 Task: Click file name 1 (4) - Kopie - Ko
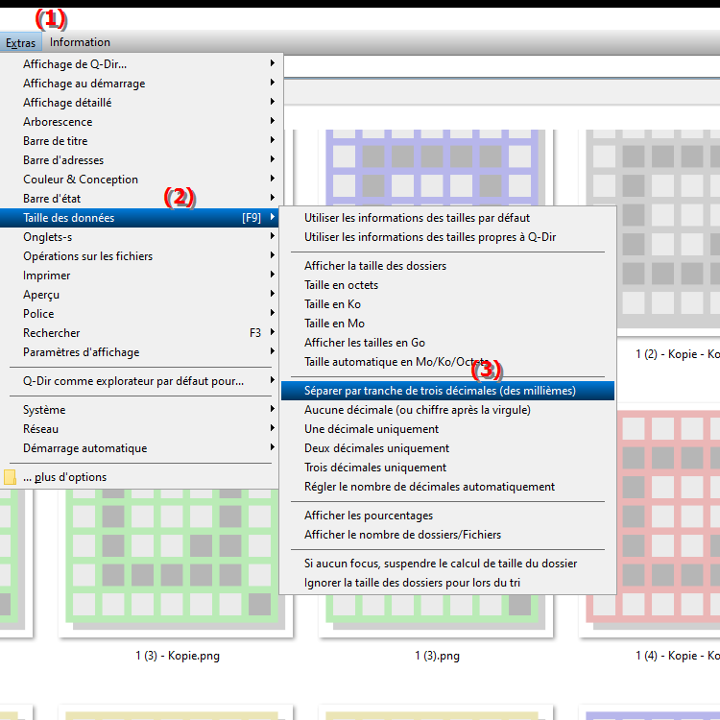(x=678, y=656)
